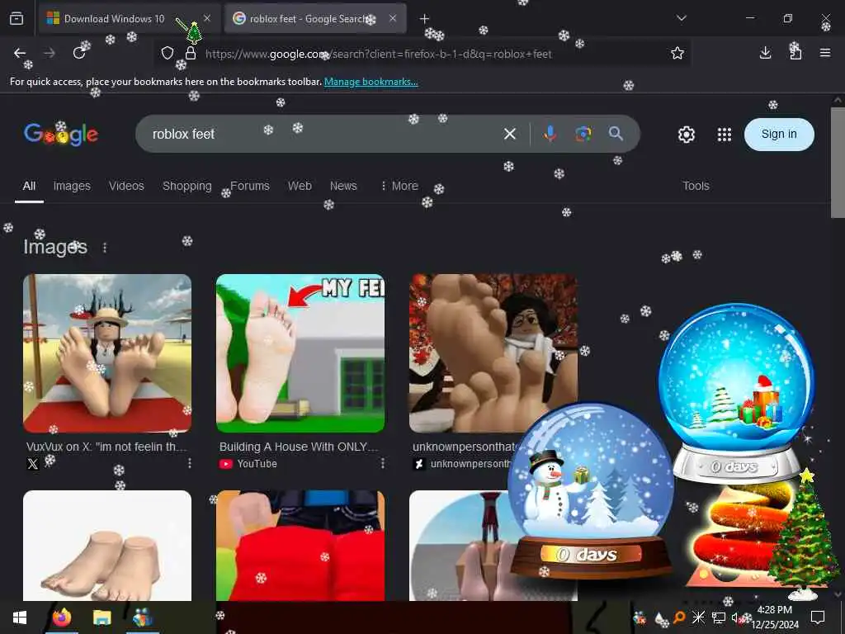Open a new tab with the plus button

(425, 19)
